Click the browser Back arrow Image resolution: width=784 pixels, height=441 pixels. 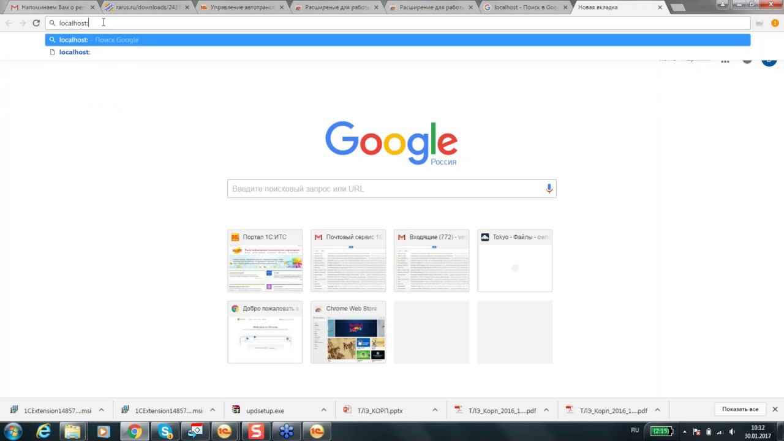9,23
